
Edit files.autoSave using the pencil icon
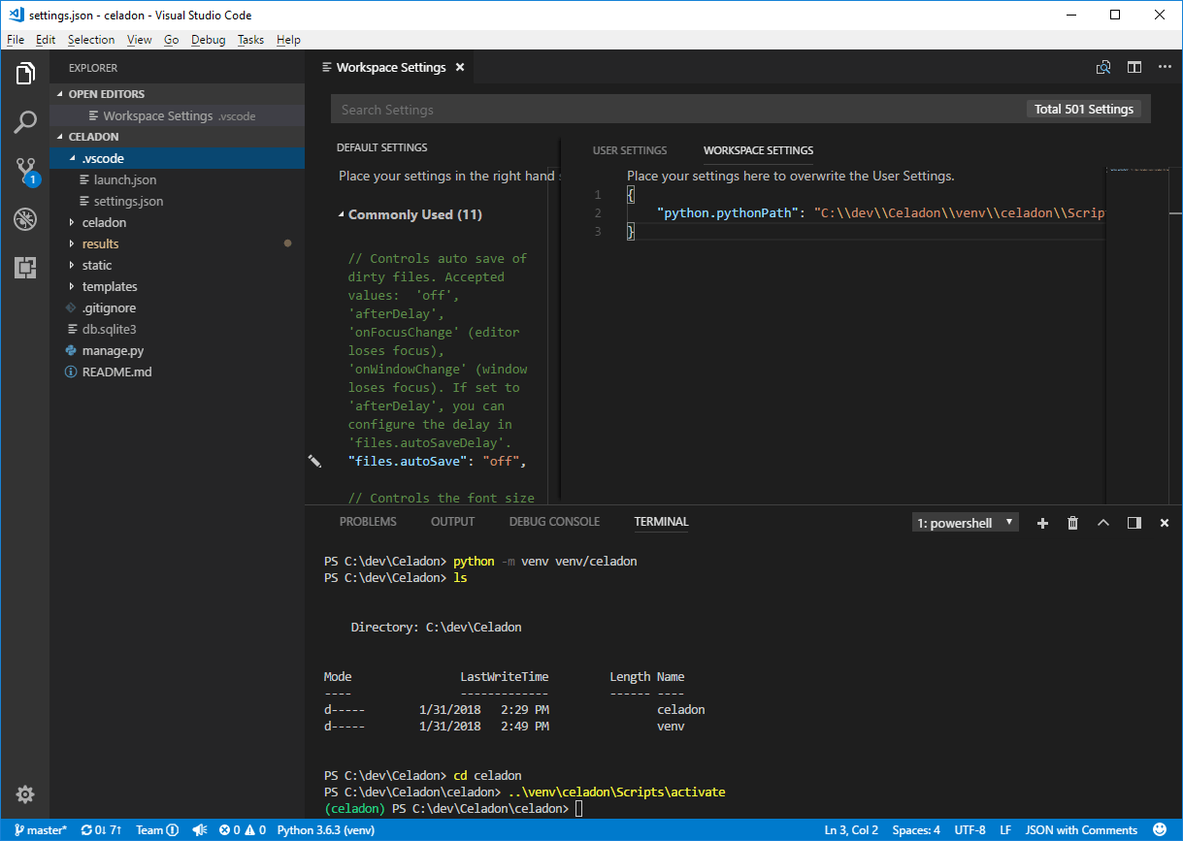315,462
